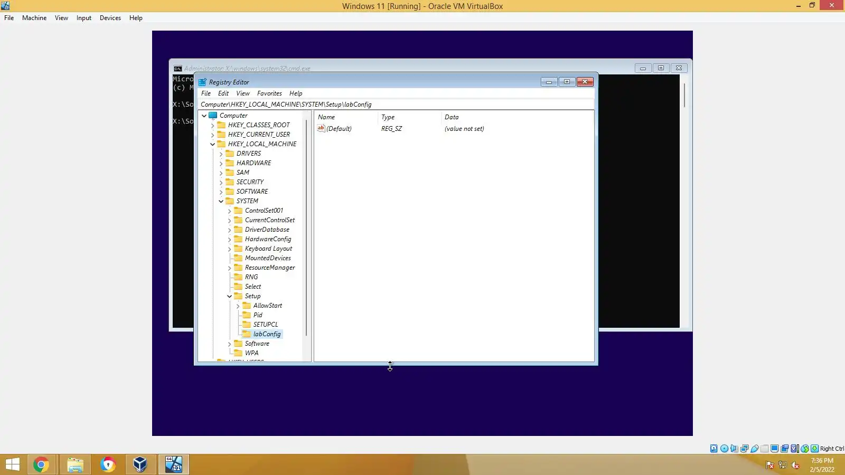Collapse the SYSTEM key arrow
This screenshot has height=475, width=845.
pos(221,201)
